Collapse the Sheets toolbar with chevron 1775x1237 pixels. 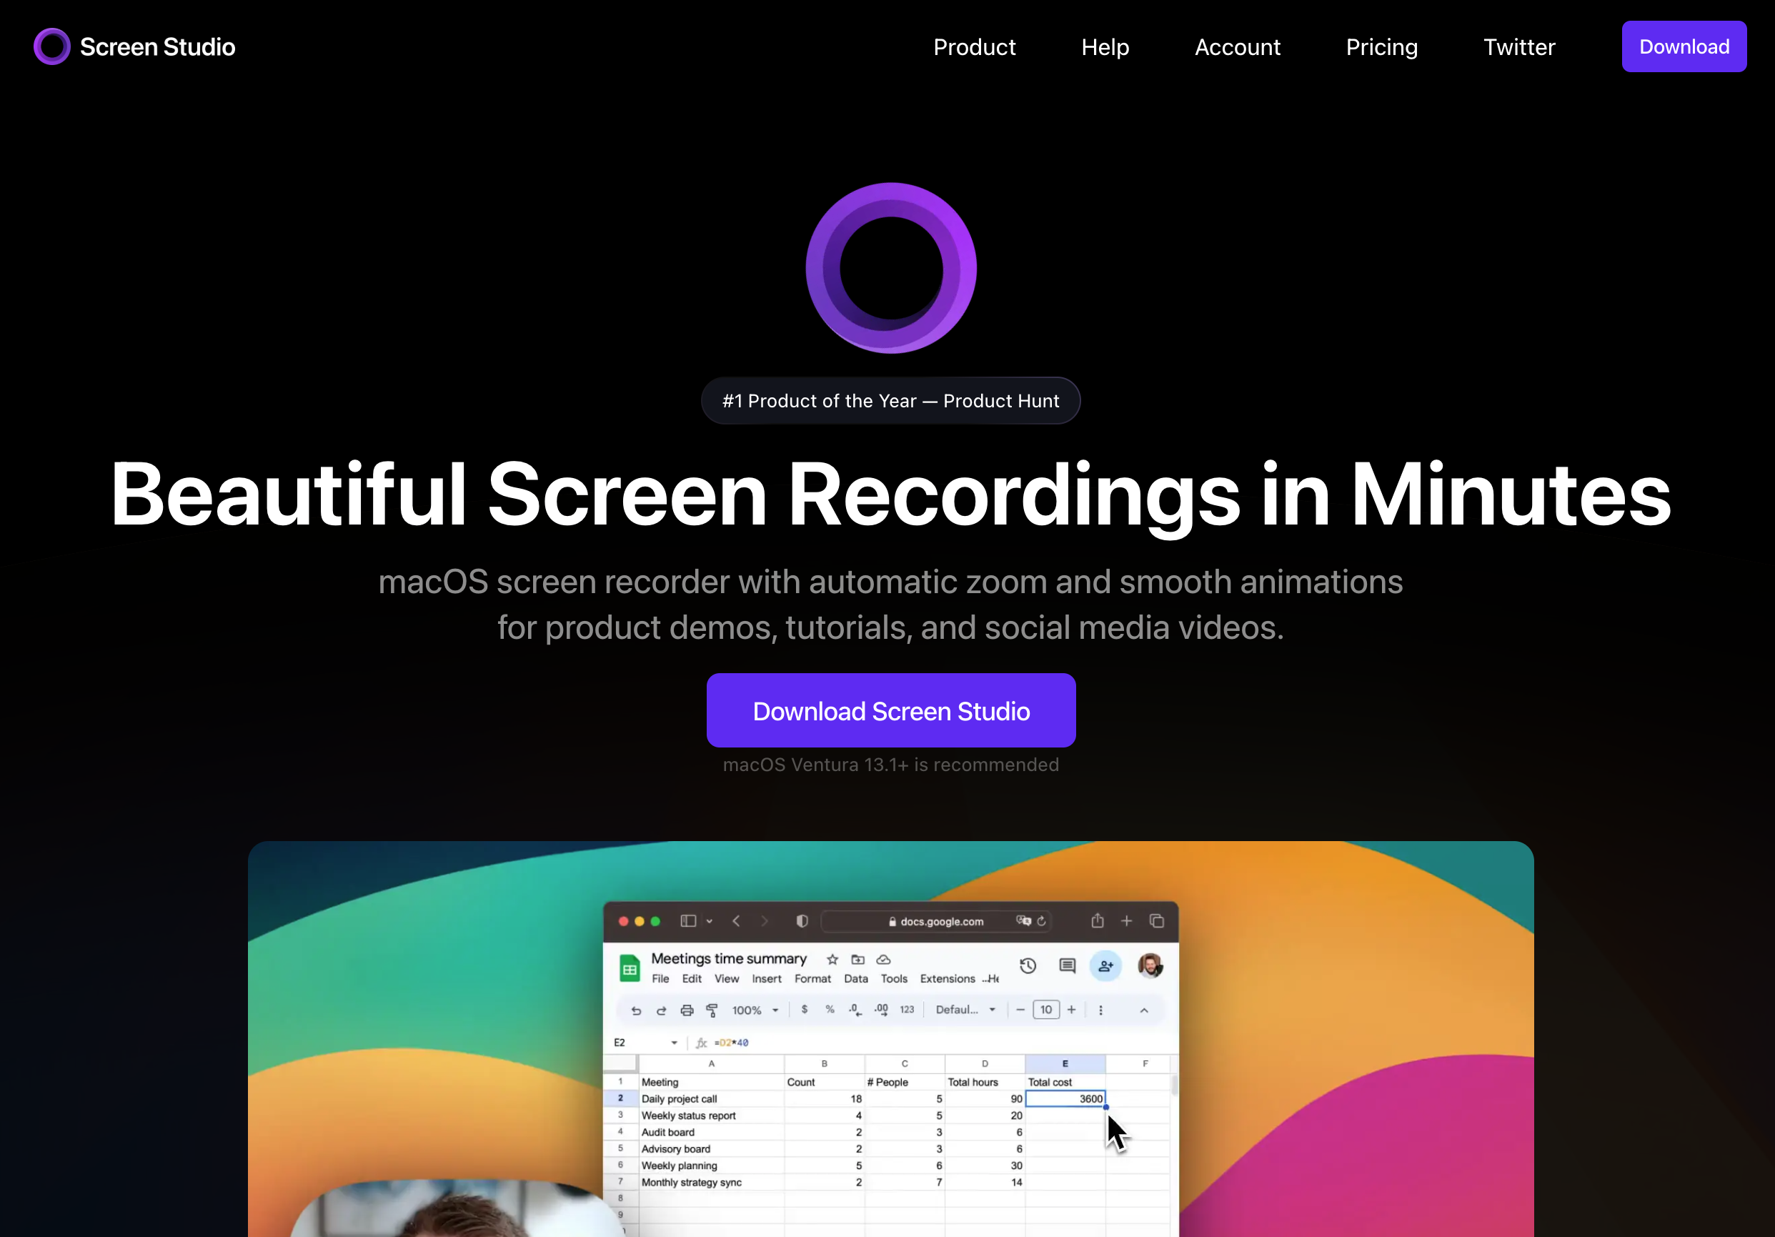pos(1144,1010)
